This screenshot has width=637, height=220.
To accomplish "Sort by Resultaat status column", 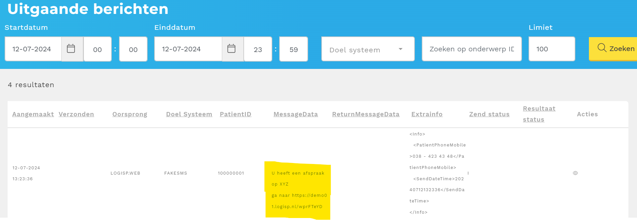I will pos(539,114).
